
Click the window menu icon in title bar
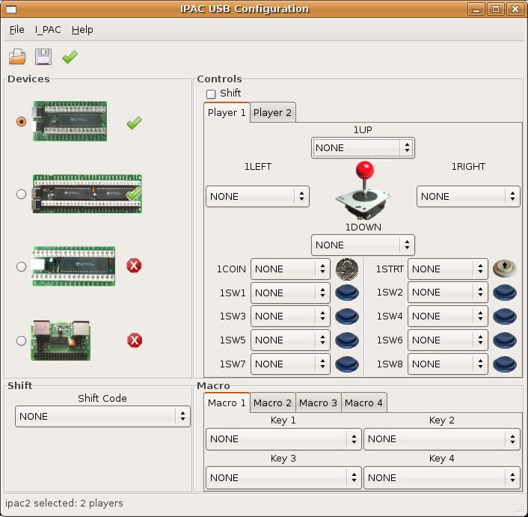11,9
